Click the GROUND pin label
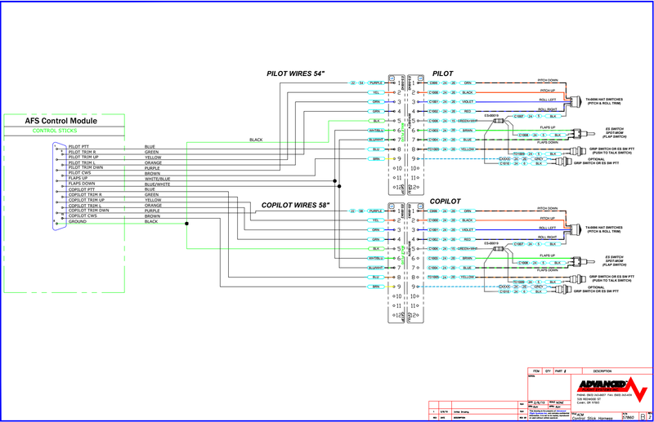This screenshot has width=654, height=422. (78, 222)
